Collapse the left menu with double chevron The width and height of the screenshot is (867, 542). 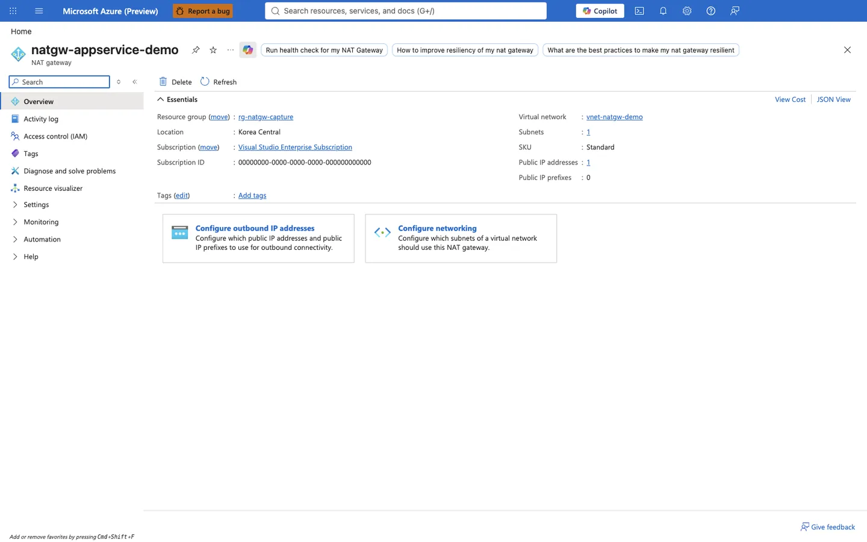click(135, 82)
